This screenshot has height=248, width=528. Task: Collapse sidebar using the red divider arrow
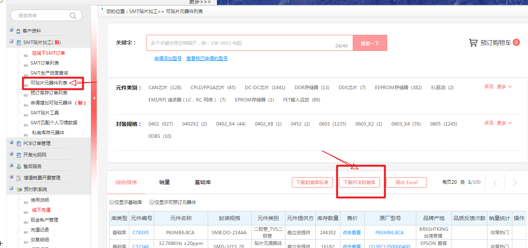(x=94, y=98)
